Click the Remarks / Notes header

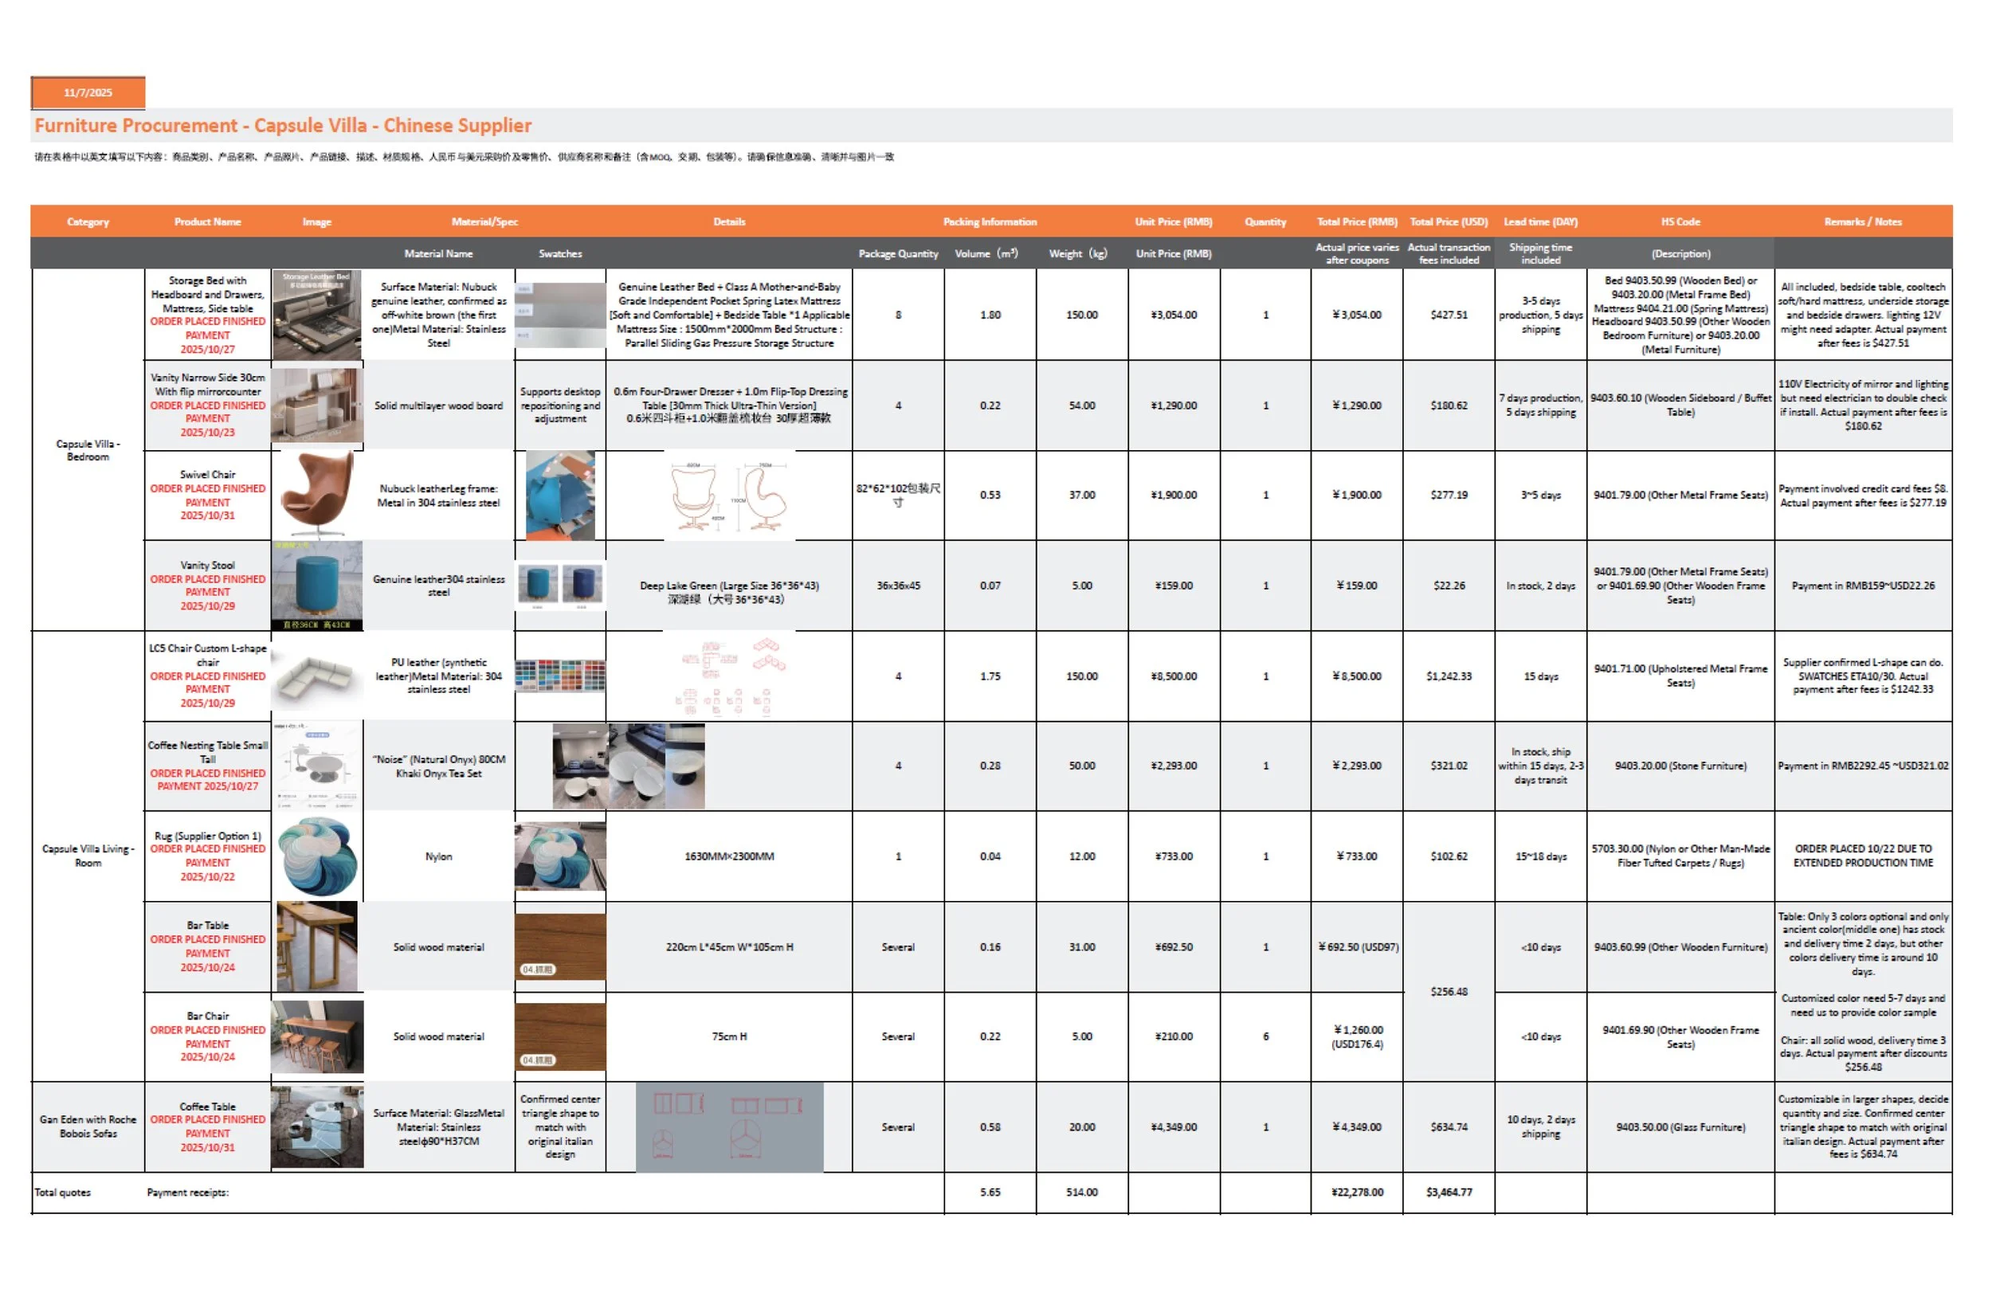[x=1863, y=221]
